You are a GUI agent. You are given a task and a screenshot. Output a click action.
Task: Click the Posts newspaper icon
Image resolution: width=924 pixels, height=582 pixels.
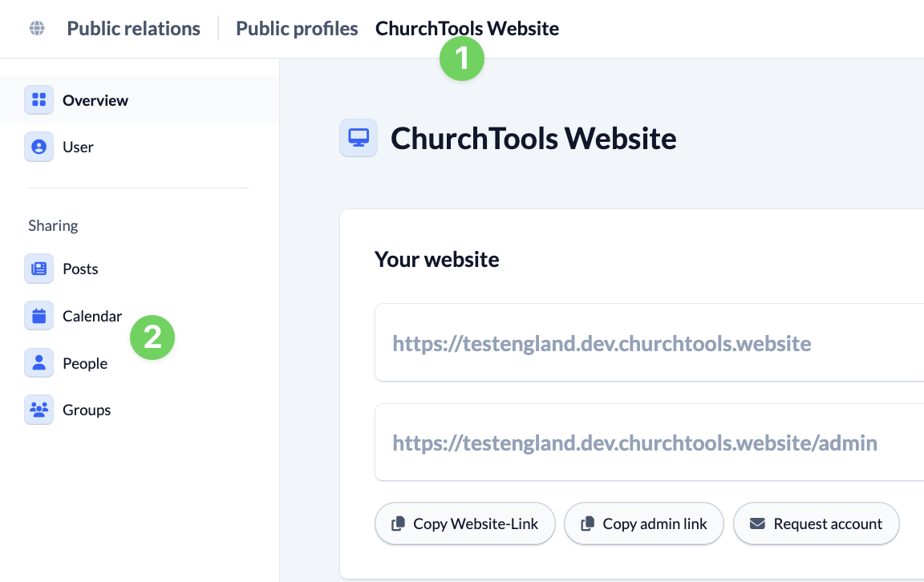click(x=38, y=269)
